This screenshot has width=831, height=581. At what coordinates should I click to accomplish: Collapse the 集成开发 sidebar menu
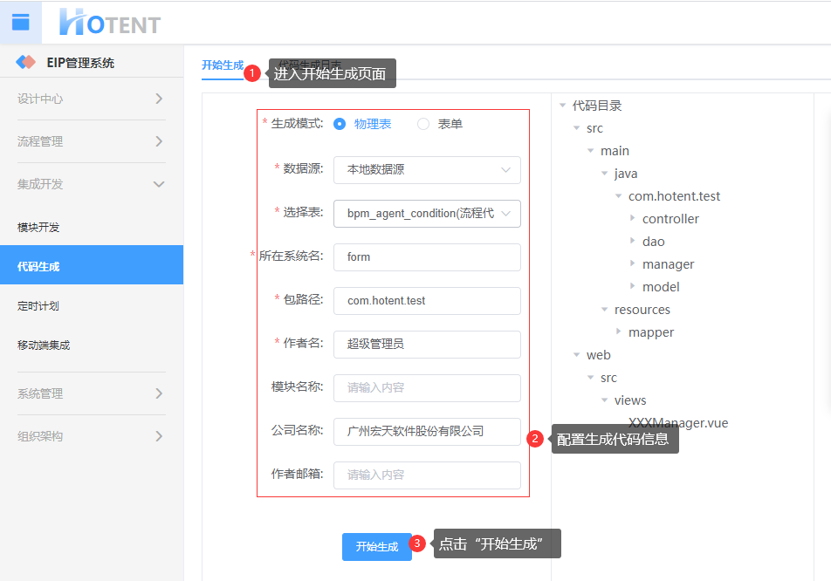point(92,184)
